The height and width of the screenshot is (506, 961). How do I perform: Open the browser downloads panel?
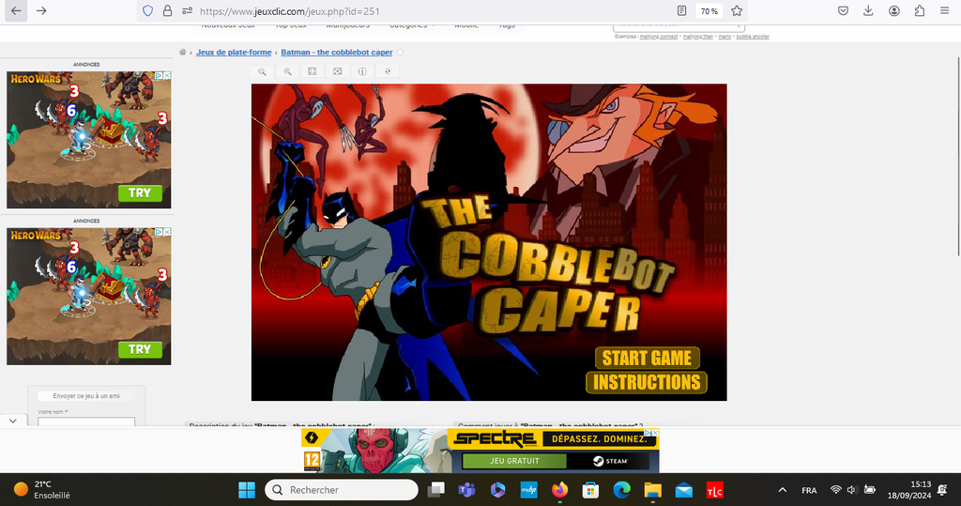(868, 11)
